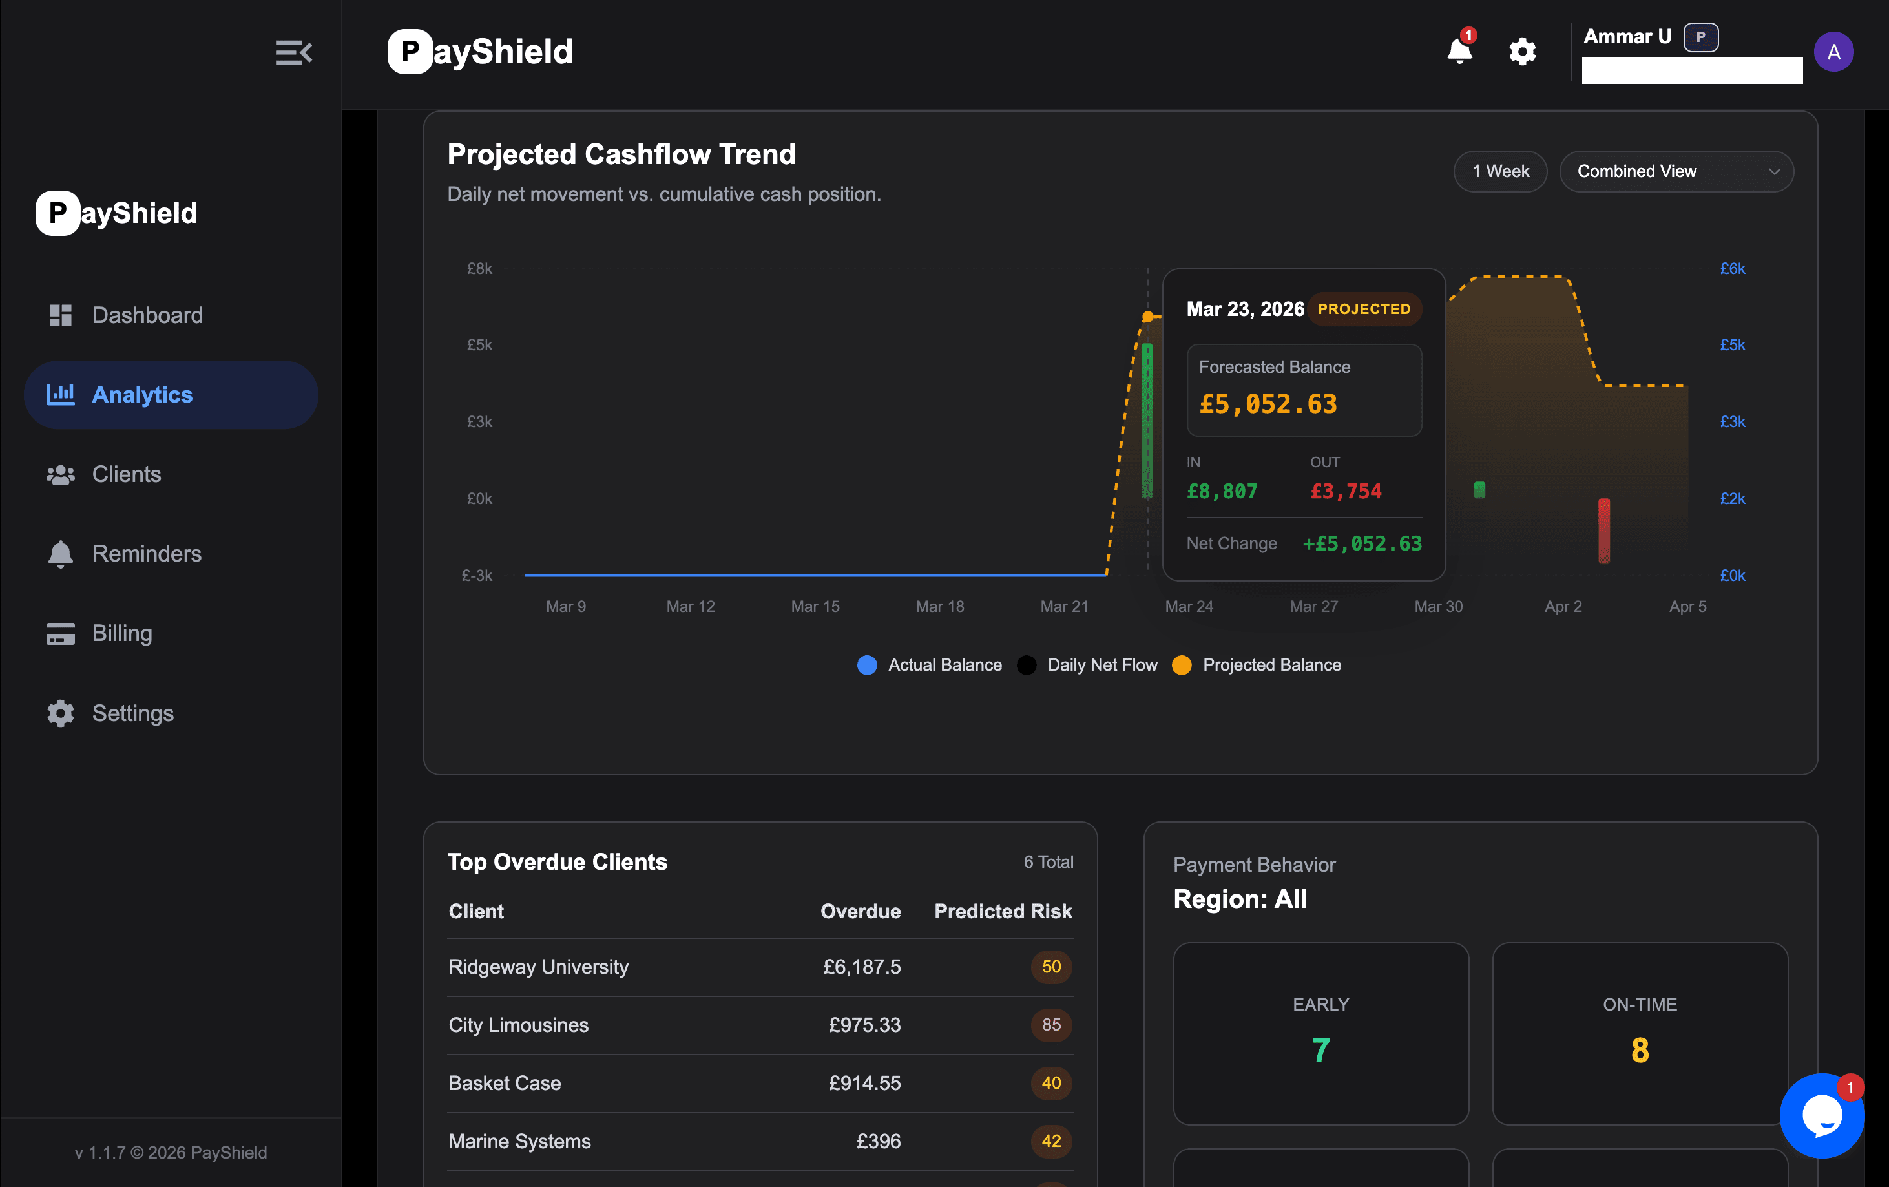Click the red net flow bar near Apr 2
The height and width of the screenshot is (1187, 1889).
tap(1604, 531)
